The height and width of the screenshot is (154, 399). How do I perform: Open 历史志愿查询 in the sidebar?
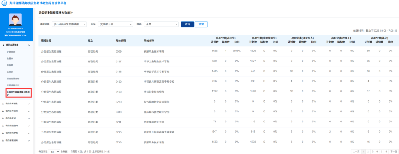point(13,78)
